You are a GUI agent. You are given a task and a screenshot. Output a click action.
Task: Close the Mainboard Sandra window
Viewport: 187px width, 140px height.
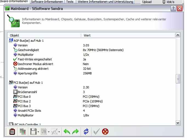180,9
